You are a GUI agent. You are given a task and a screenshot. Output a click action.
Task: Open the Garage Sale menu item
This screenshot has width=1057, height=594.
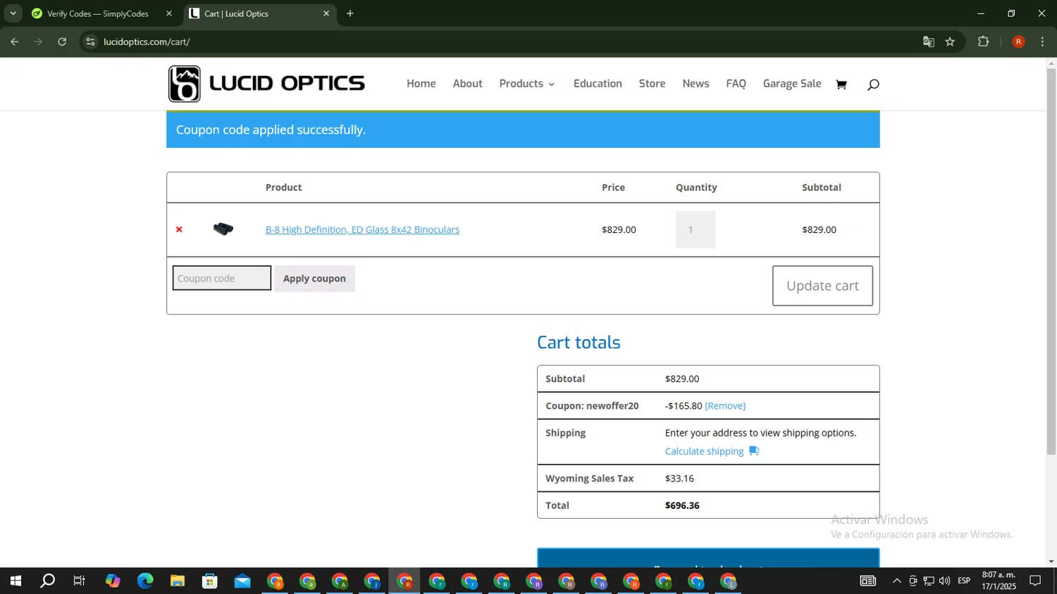coord(792,84)
